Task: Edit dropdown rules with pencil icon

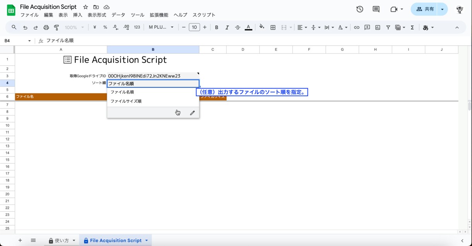Action: coord(192,113)
